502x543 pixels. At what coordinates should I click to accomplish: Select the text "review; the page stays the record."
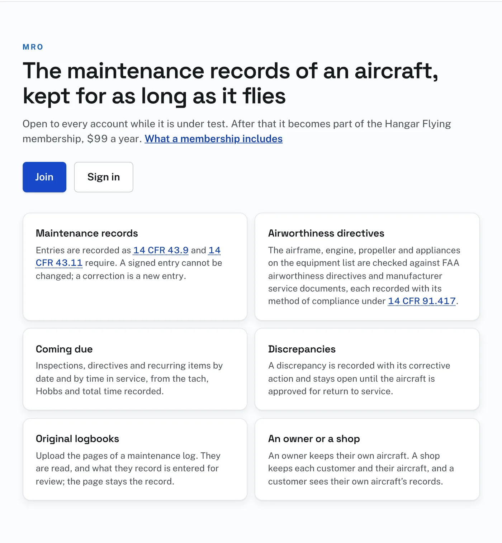click(105, 481)
